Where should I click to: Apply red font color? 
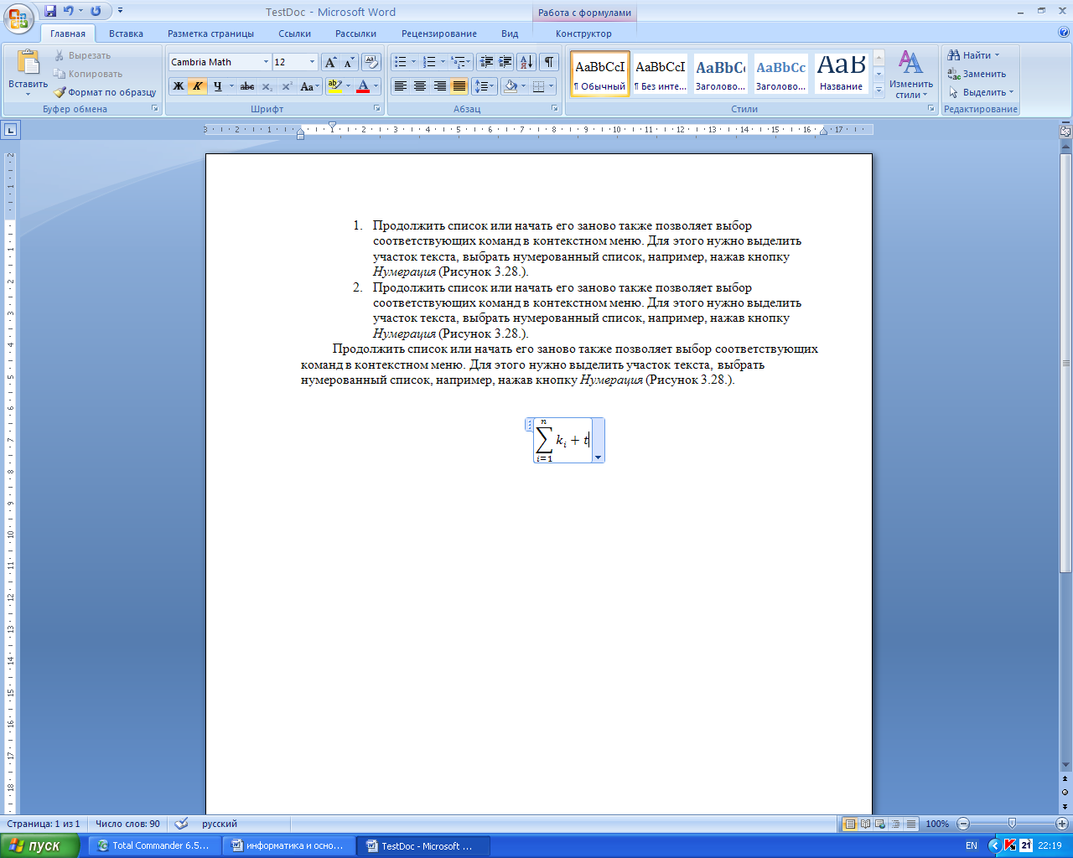pos(363,86)
